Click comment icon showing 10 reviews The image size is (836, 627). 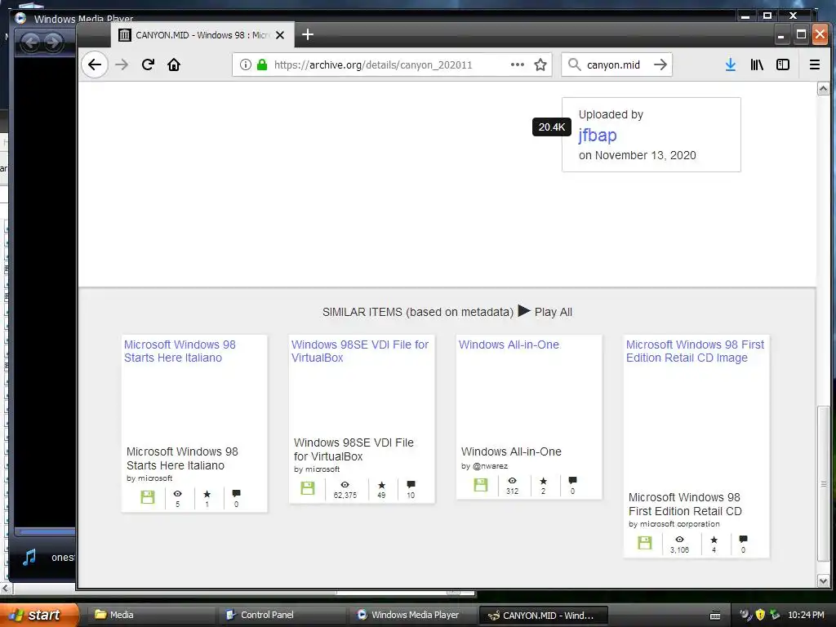click(411, 485)
